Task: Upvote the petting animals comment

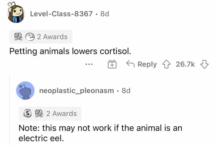Action: tap(166, 64)
